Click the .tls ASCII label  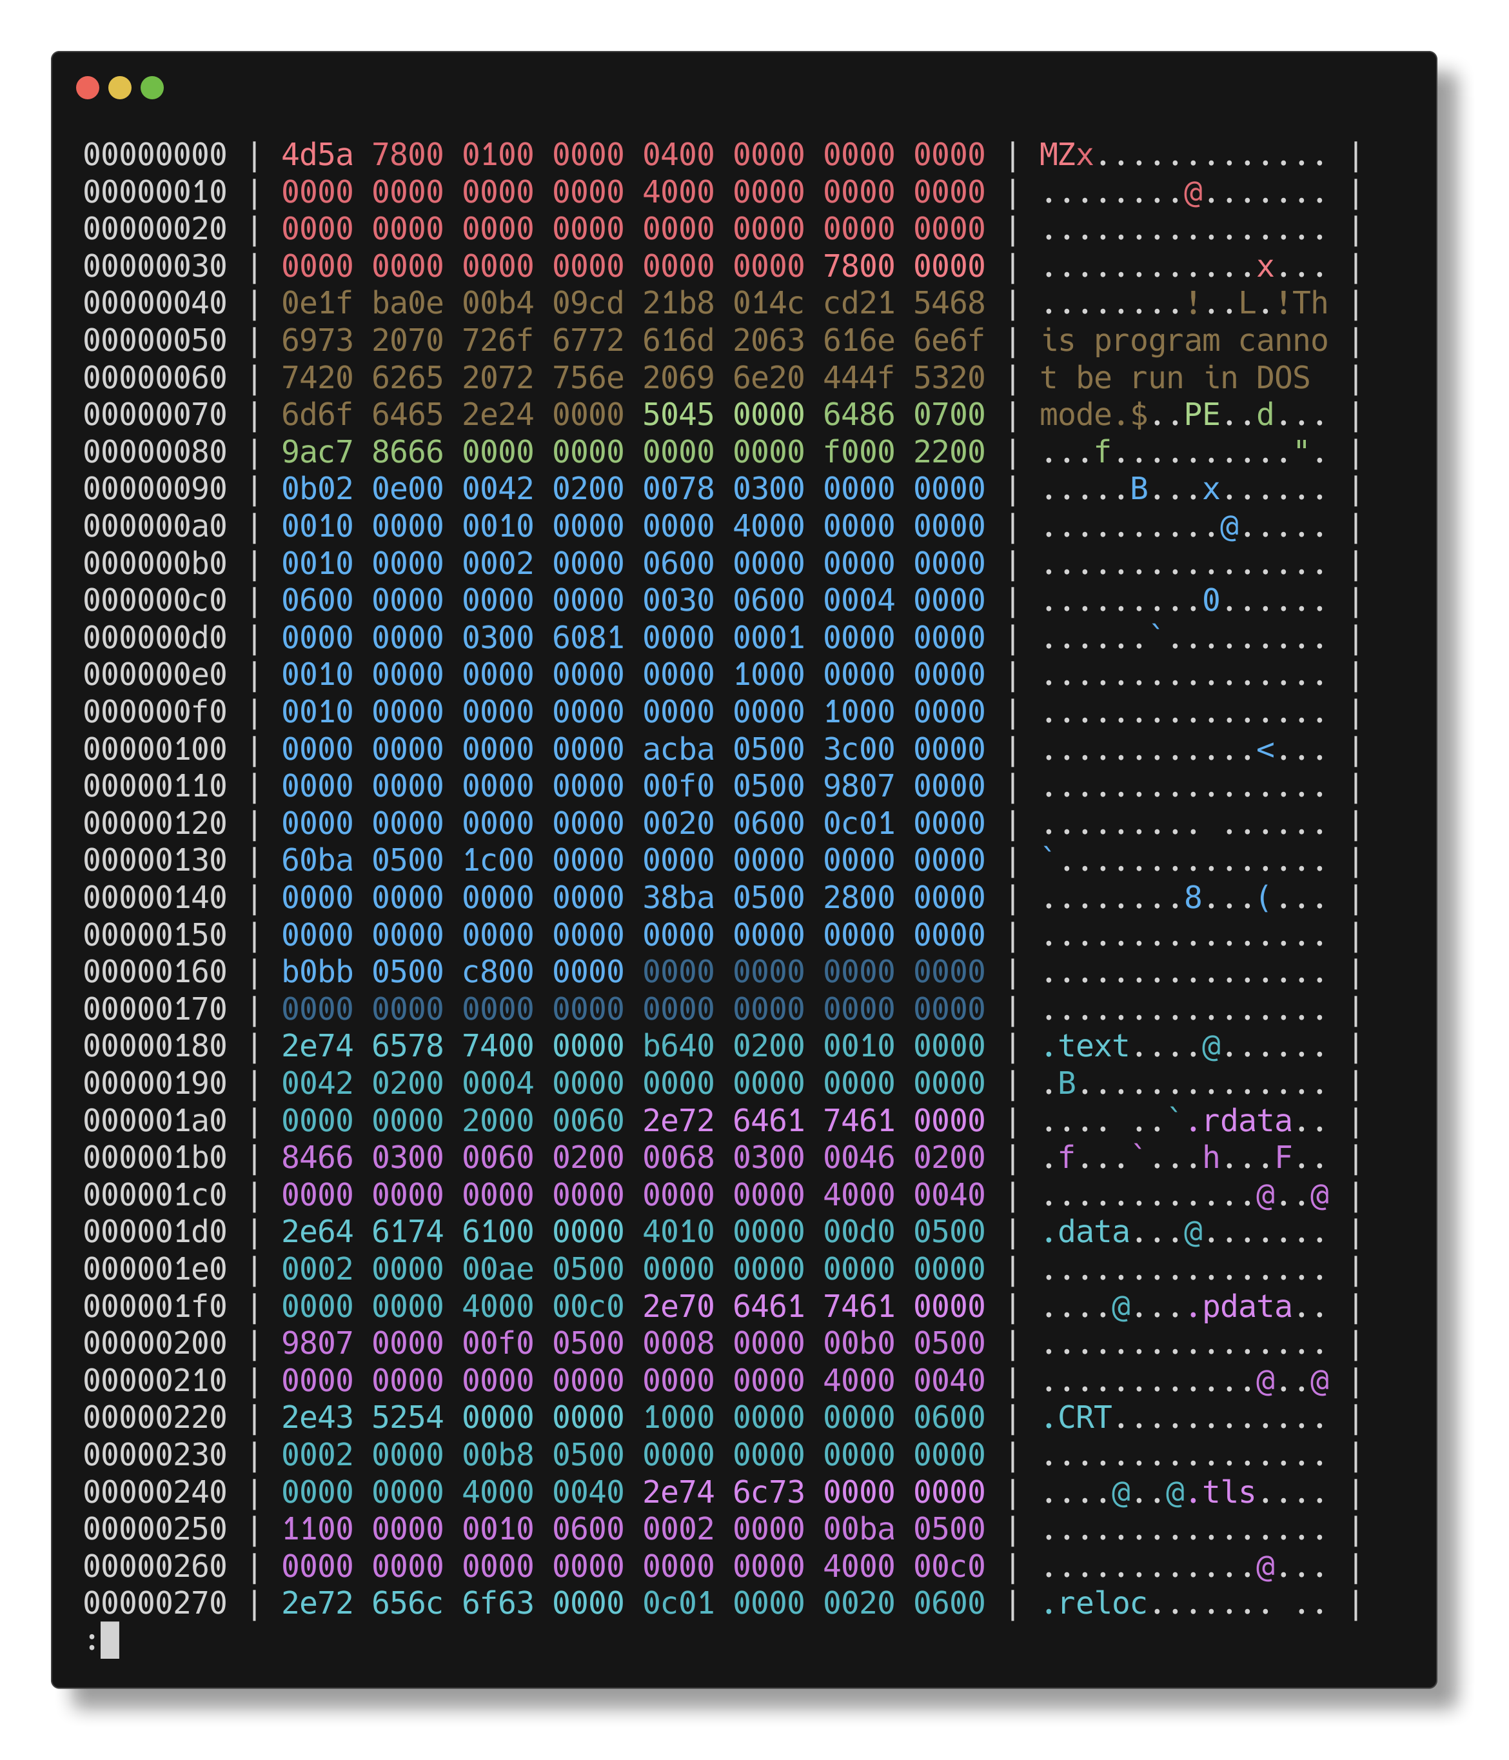click(1219, 1492)
